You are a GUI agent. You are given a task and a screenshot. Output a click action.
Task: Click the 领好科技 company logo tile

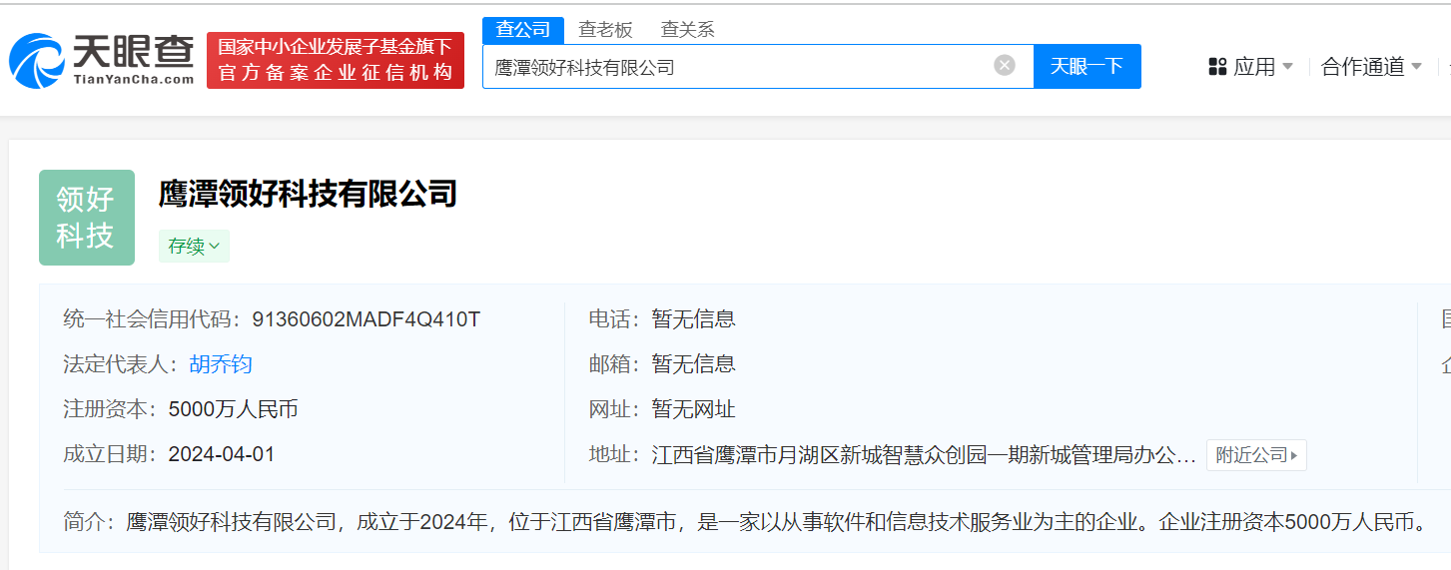coord(87,218)
